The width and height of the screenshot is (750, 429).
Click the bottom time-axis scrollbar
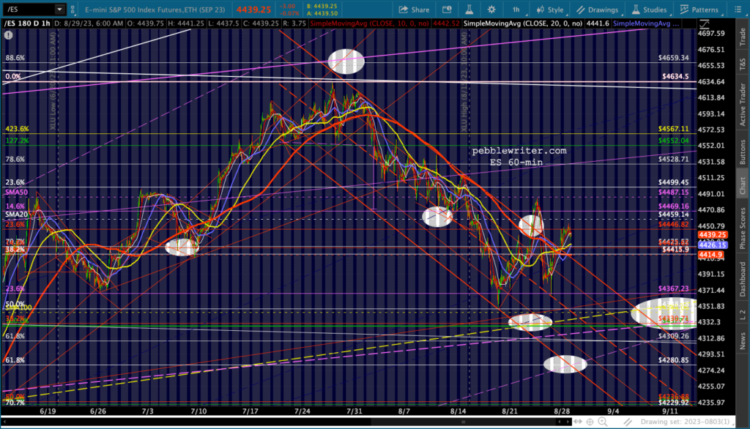click(287, 422)
